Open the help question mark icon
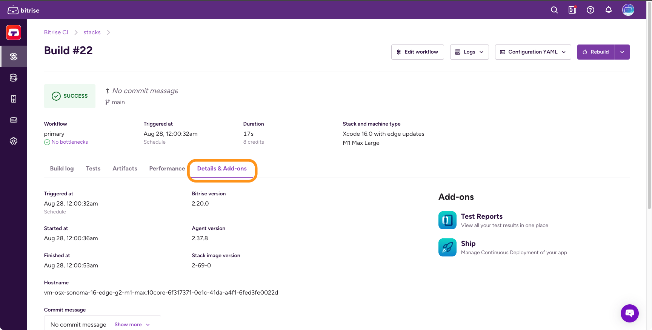652x330 pixels. 590,10
